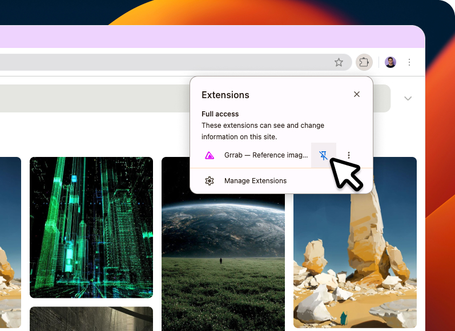Click the browser address bar
This screenshot has width=455, height=331.
pos(176,62)
